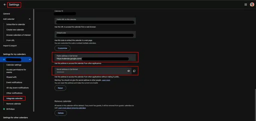The image size is (256, 121).
Task: Collapse the Add calendar section
Action: coord(30,19)
